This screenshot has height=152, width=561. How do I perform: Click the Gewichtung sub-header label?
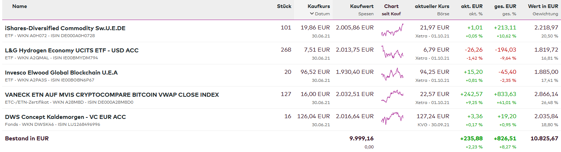545,14
